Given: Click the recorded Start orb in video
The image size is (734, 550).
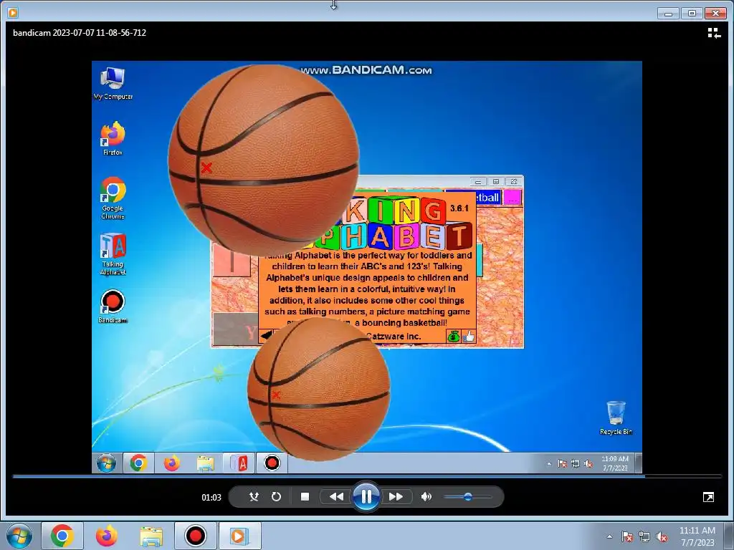Looking at the screenshot, I should [x=106, y=463].
